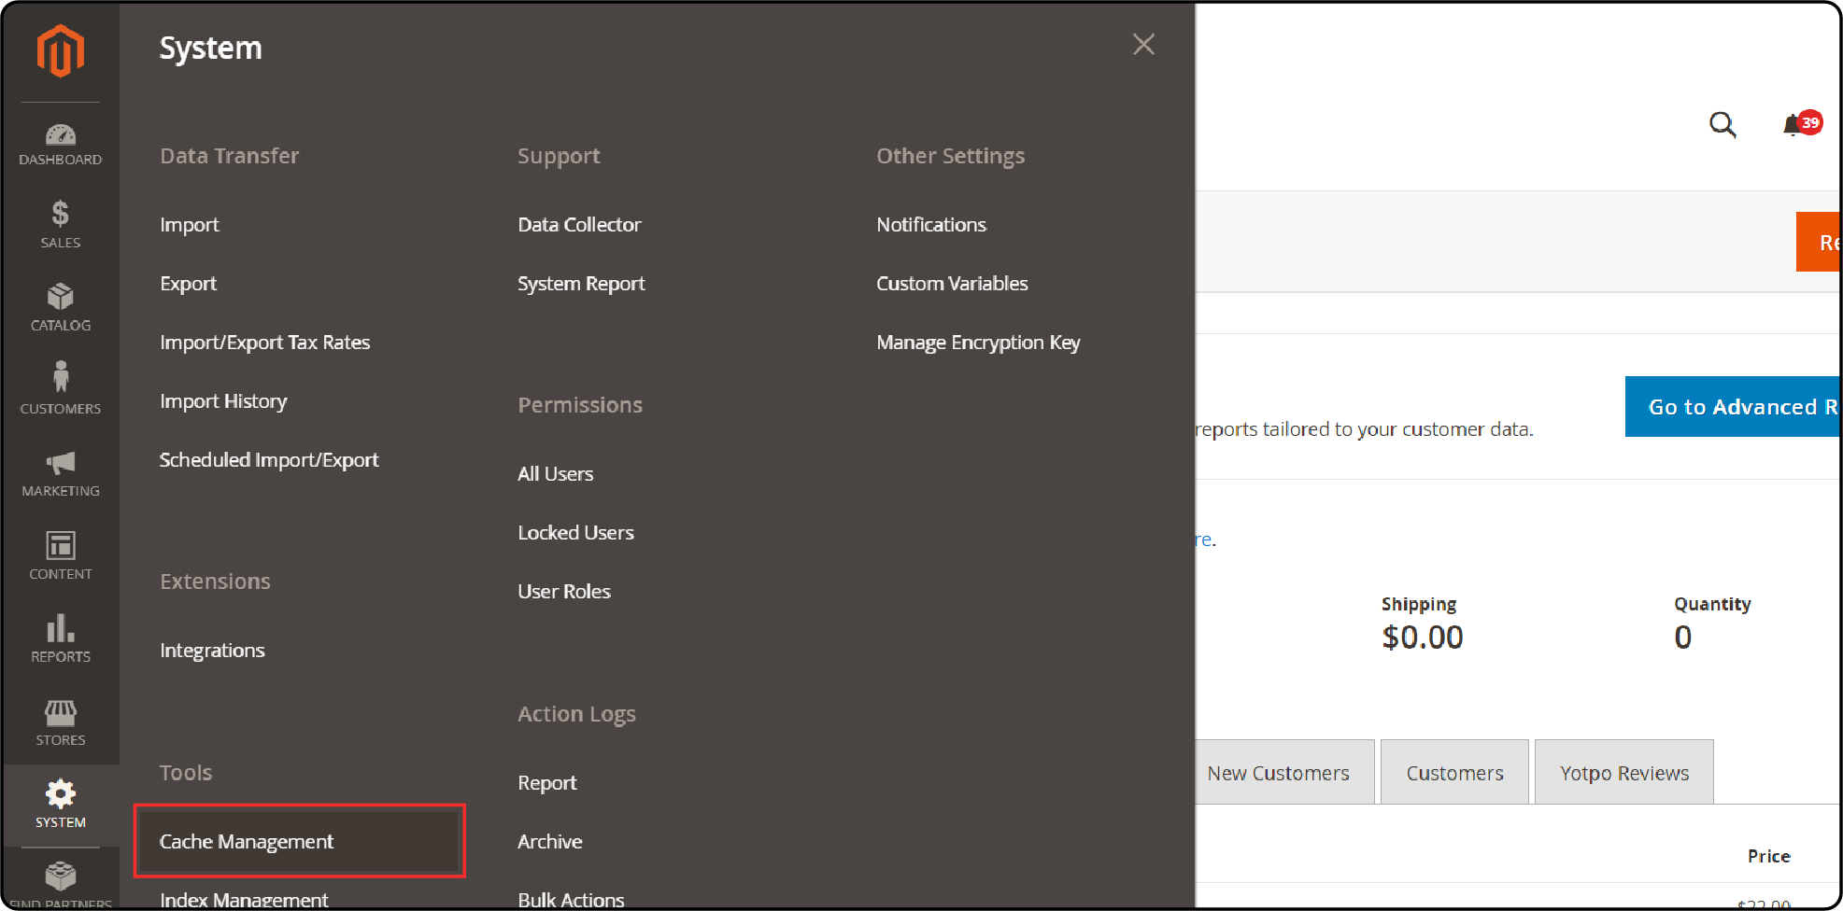
Task: Open Scheduled Import/Export
Action: point(269,460)
